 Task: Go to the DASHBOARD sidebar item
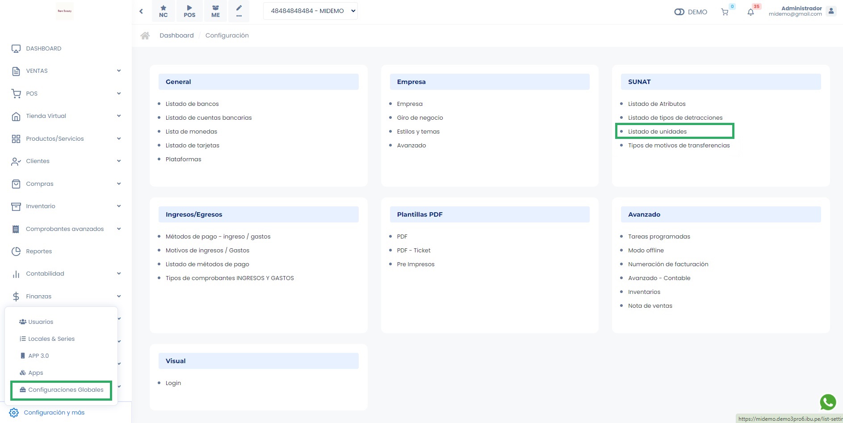click(x=43, y=49)
